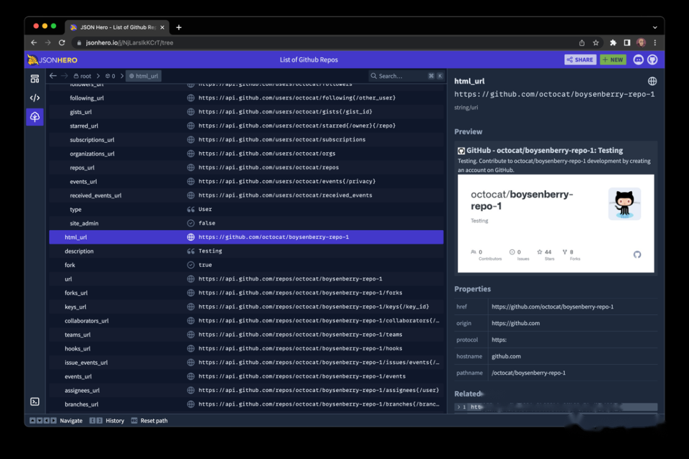Select the html_url tree row

(246, 237)
